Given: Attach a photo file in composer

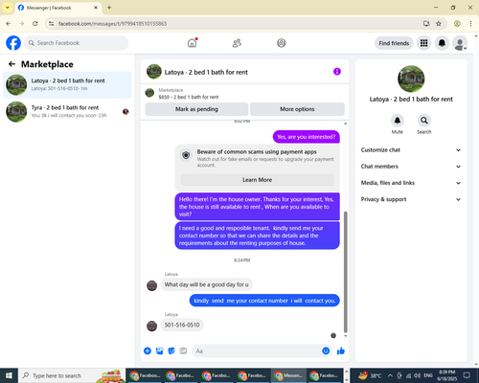Looking at the screenshot, I should pos(159,351).
